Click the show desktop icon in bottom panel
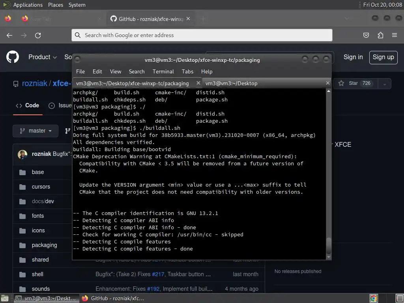The image size is (404, 303). [x=5, y=298]
